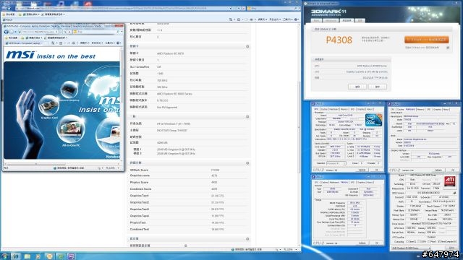463x260 pixels.
Task: Click the P4308 score in 3DMark 11
Action: [x=339, y=40]
